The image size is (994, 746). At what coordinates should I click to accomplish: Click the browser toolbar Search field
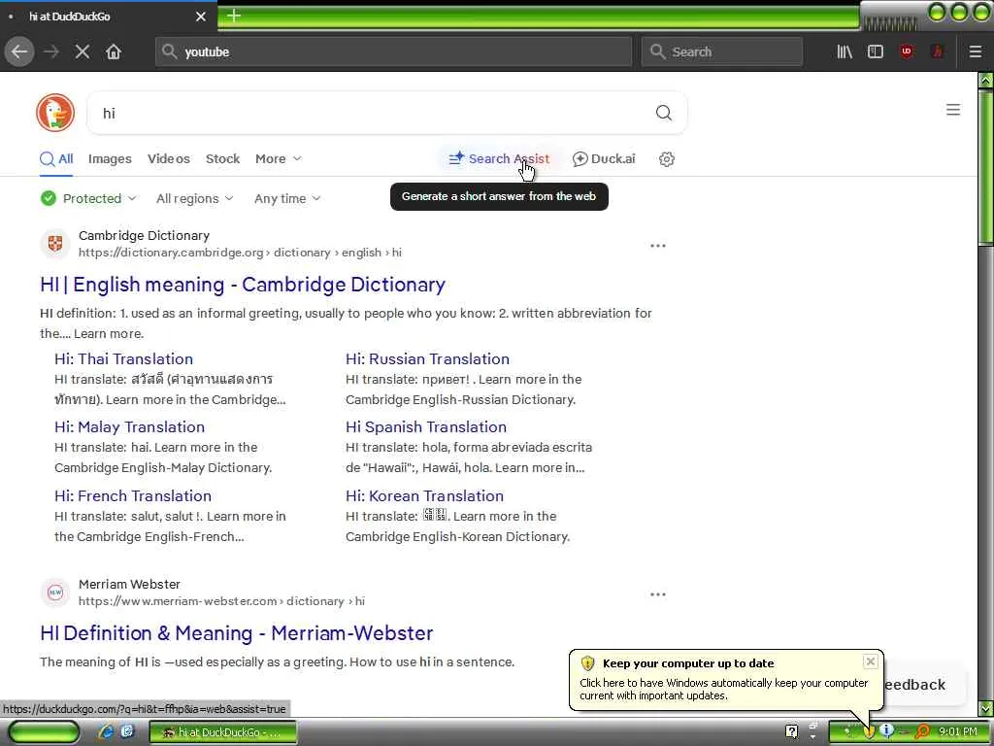pyautogui.click(x=722, y=51)
